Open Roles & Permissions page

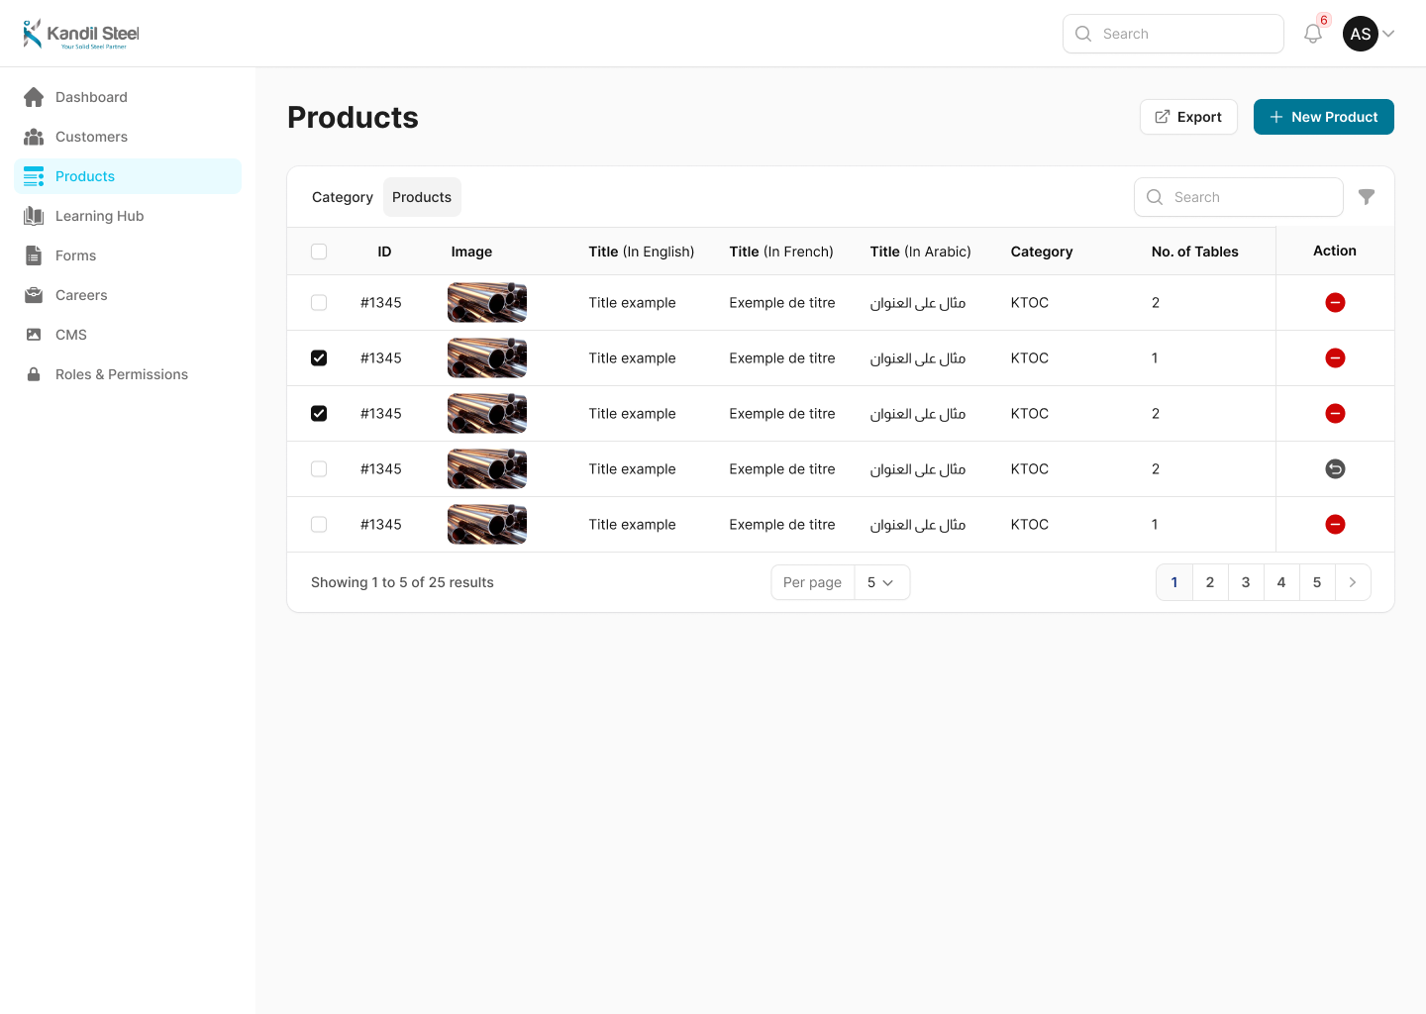[121, 374]
